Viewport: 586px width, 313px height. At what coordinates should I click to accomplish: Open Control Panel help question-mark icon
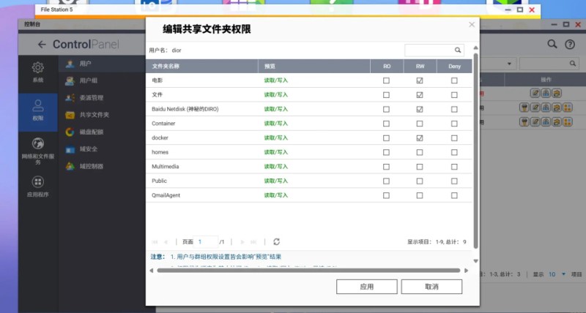[x=570, y=45]
